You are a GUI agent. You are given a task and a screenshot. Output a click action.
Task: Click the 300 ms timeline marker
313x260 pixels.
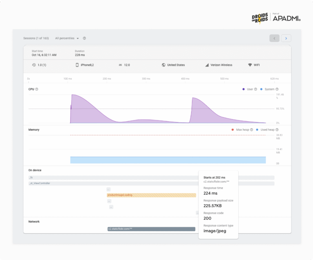coord(146,79)
